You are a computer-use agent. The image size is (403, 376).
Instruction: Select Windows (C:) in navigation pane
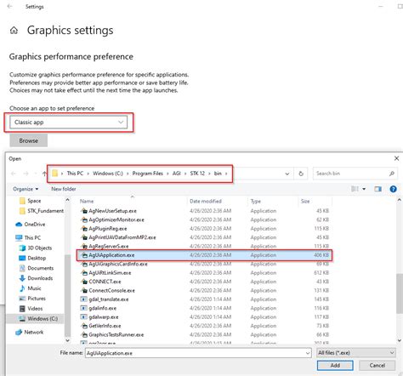tap(38, 319)
